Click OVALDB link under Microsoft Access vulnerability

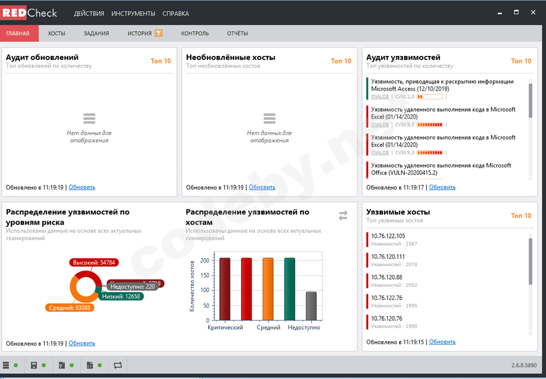(380, 97)
